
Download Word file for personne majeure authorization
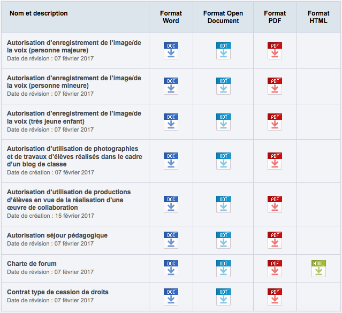(171, 50)
